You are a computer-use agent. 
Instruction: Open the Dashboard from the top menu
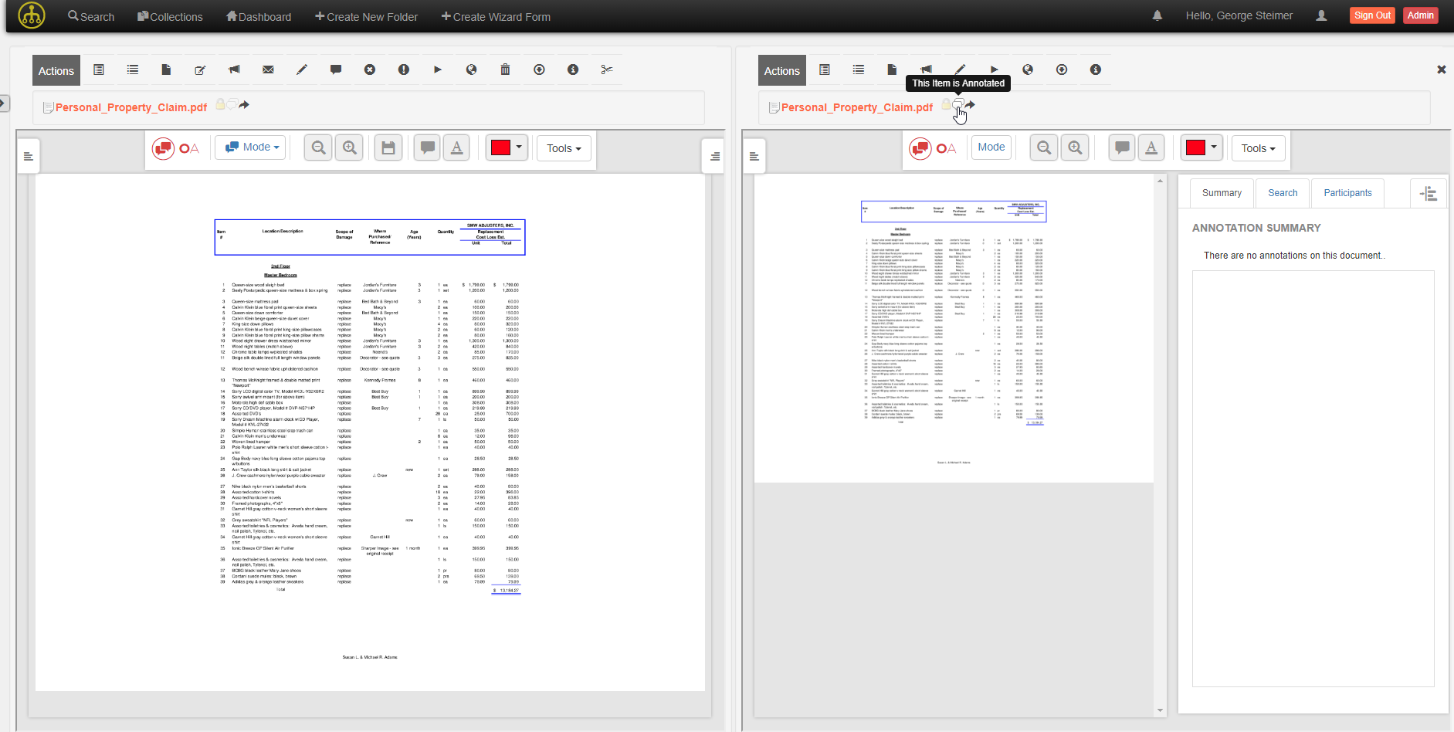coord(259,16)
